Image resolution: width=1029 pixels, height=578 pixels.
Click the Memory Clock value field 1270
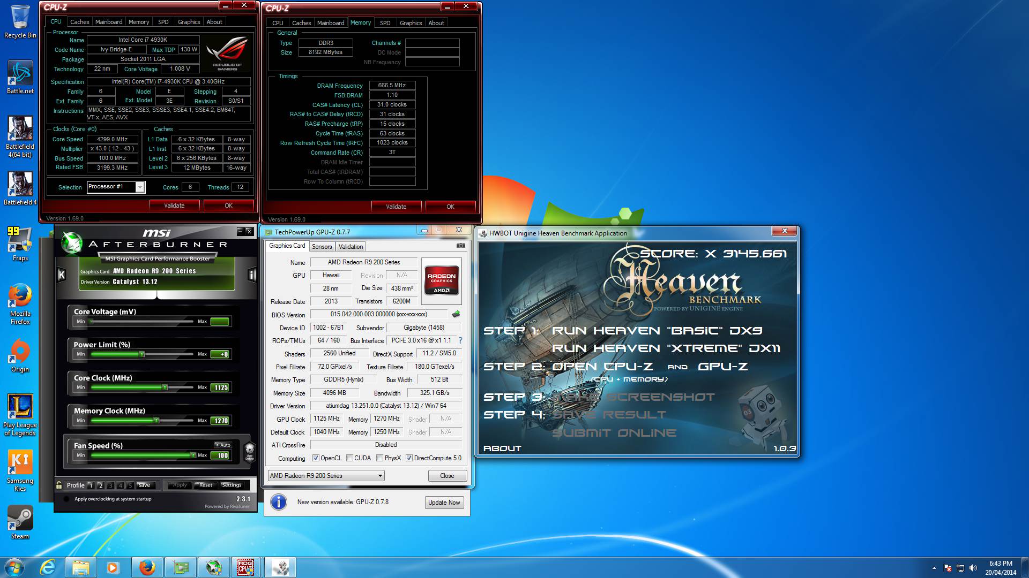click(220, 421)
